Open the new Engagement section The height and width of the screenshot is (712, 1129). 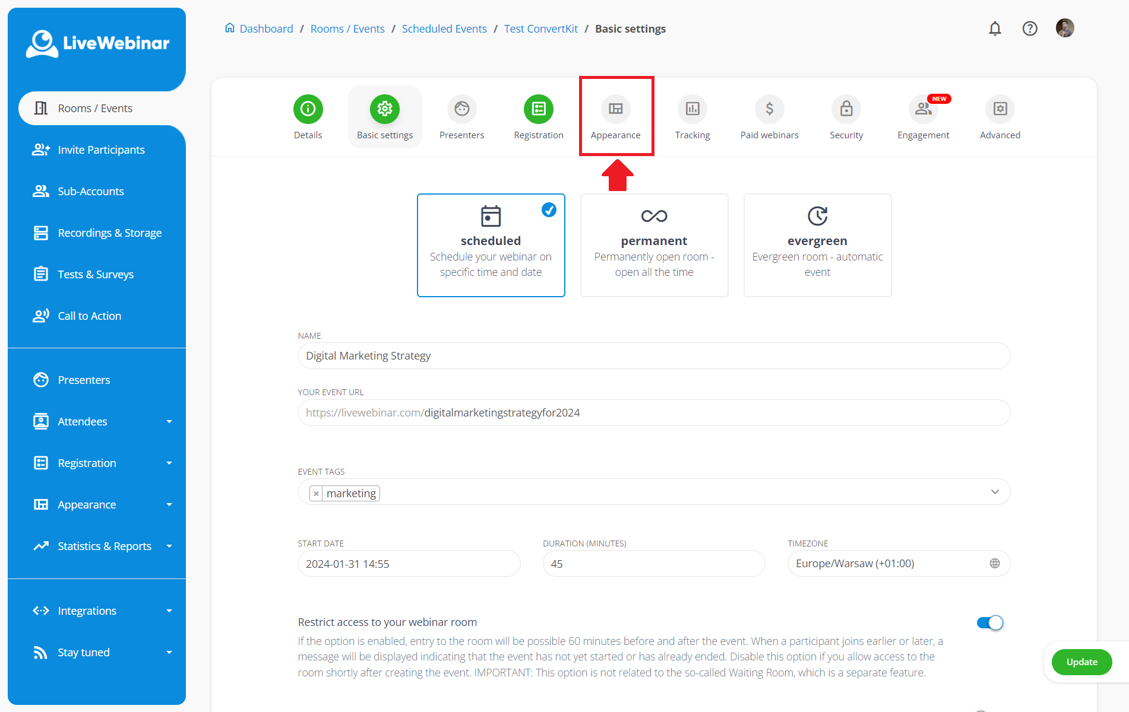click(x=922, y=116)
